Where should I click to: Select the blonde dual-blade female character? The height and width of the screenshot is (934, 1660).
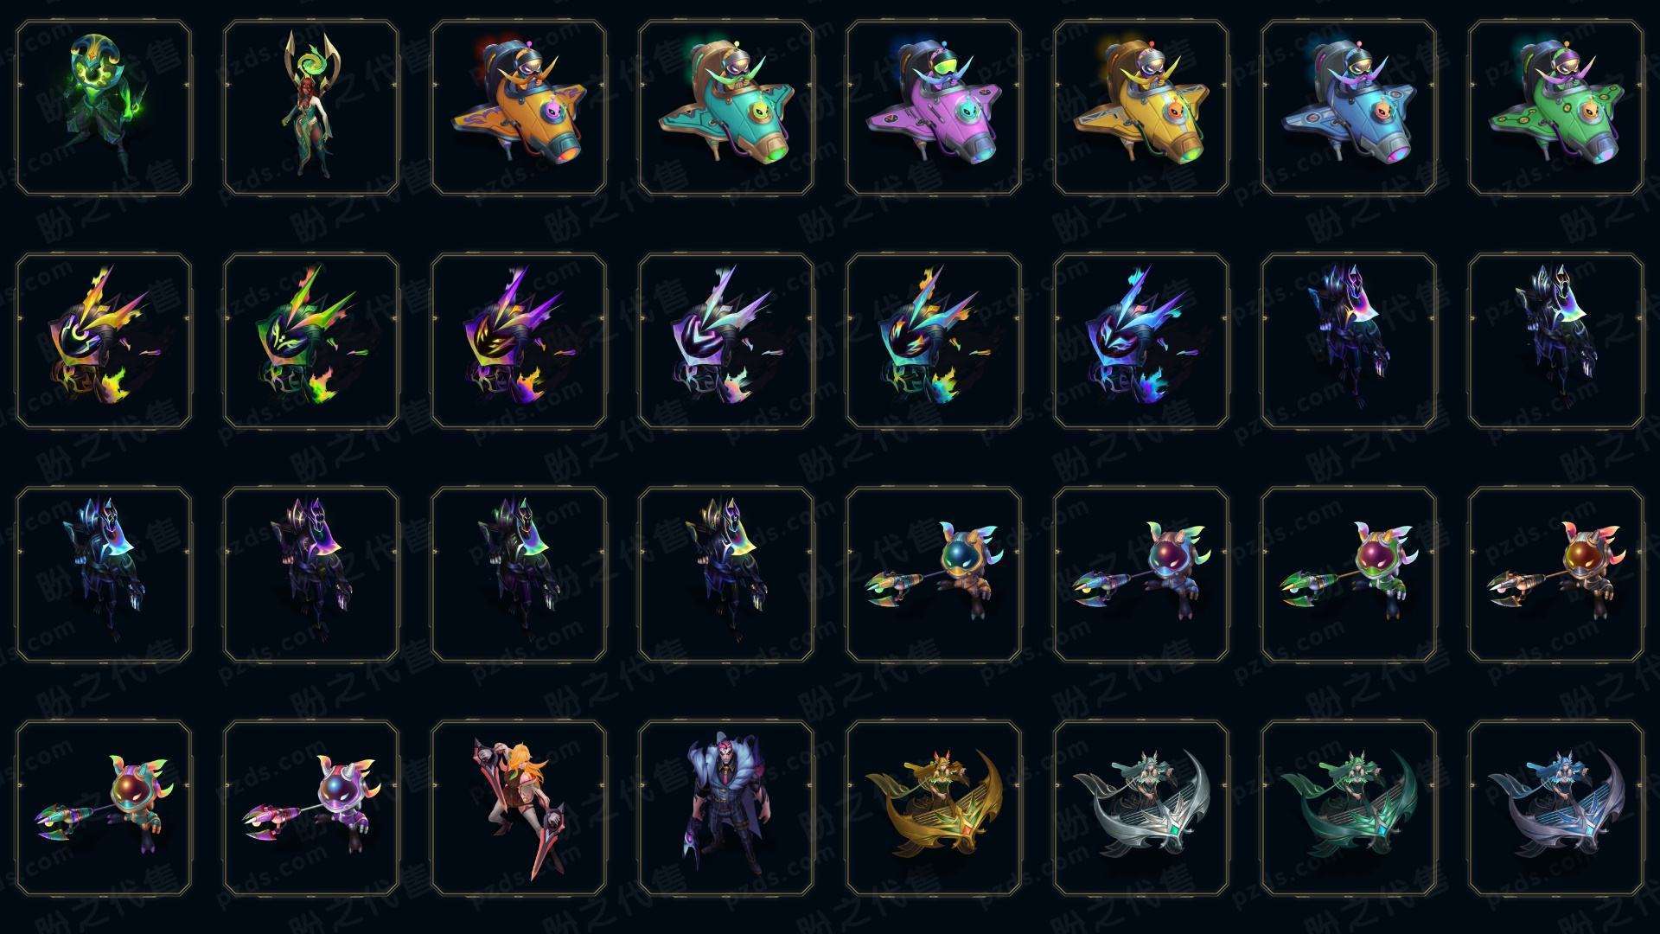pyautogui.click(x=519, y=808)
